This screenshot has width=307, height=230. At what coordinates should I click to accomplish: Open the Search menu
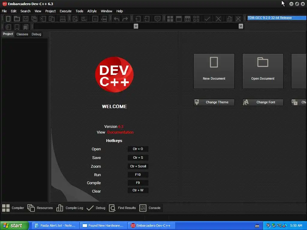pos(25,11)
